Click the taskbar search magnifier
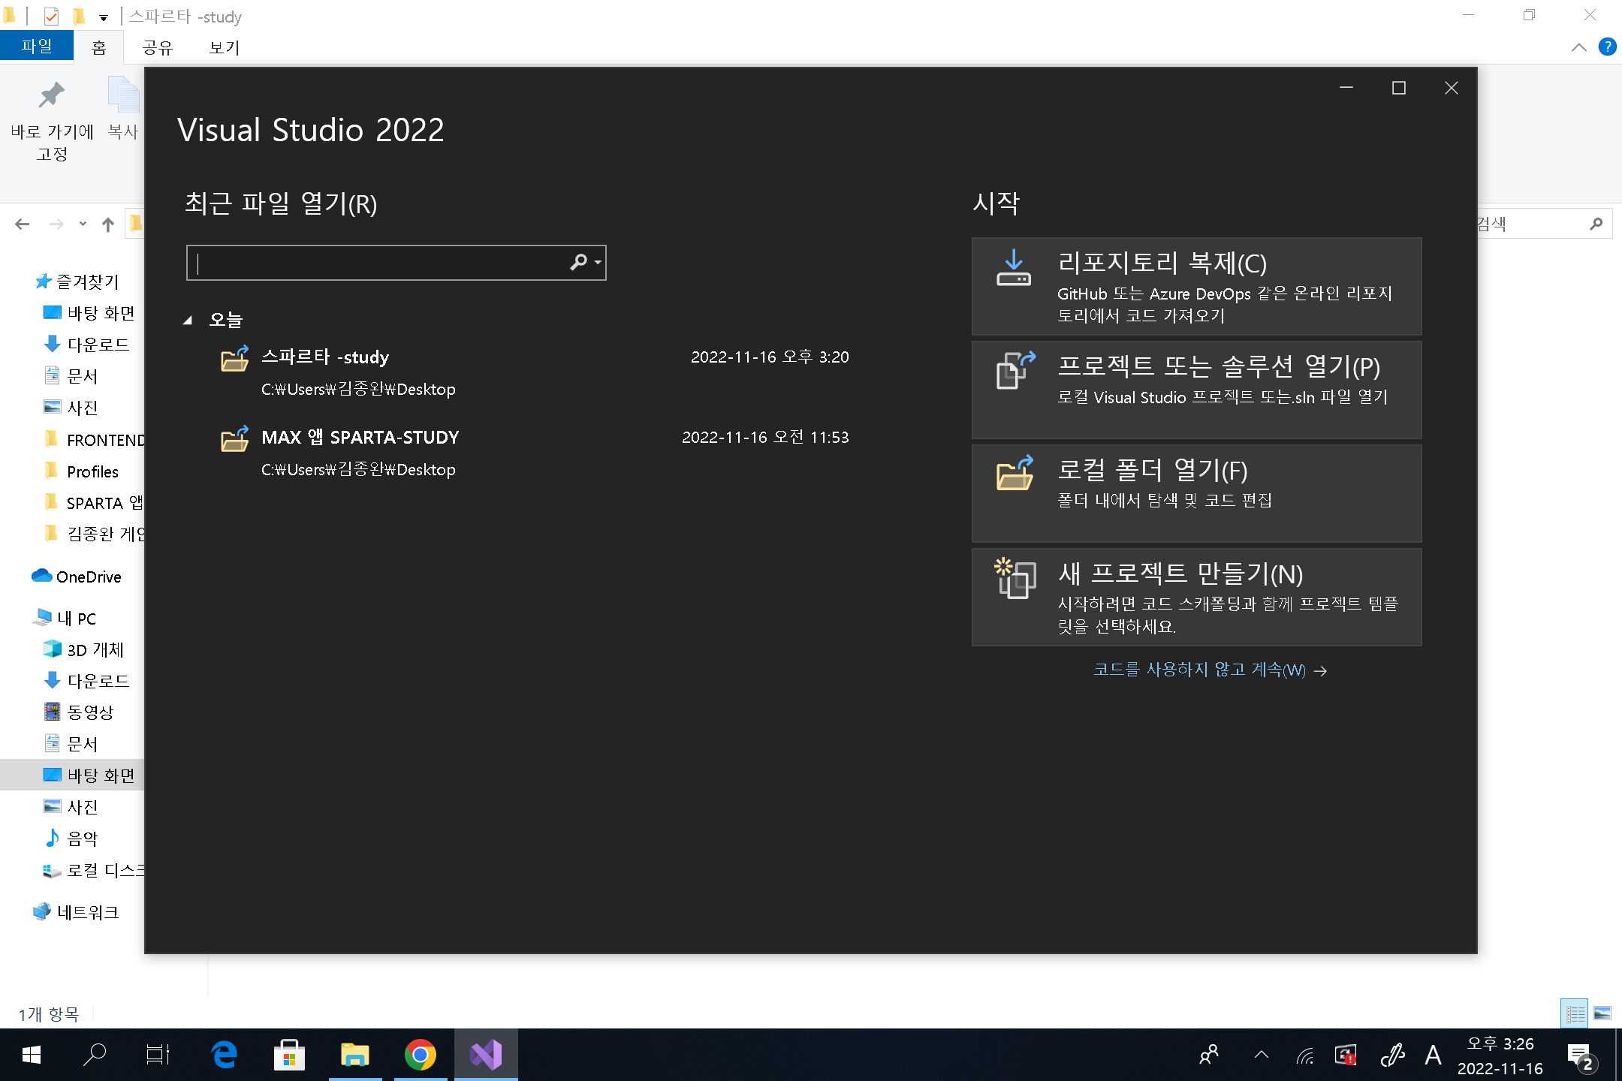 point(95,1055)
